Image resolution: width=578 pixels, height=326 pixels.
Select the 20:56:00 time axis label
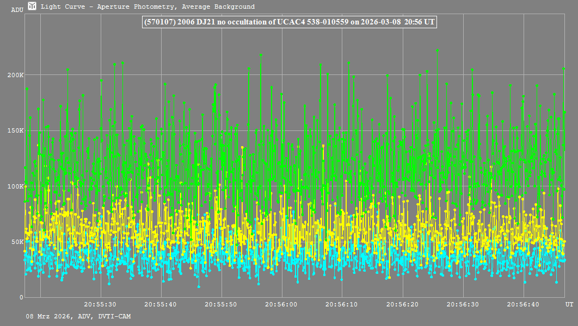[x=281, y=305]
